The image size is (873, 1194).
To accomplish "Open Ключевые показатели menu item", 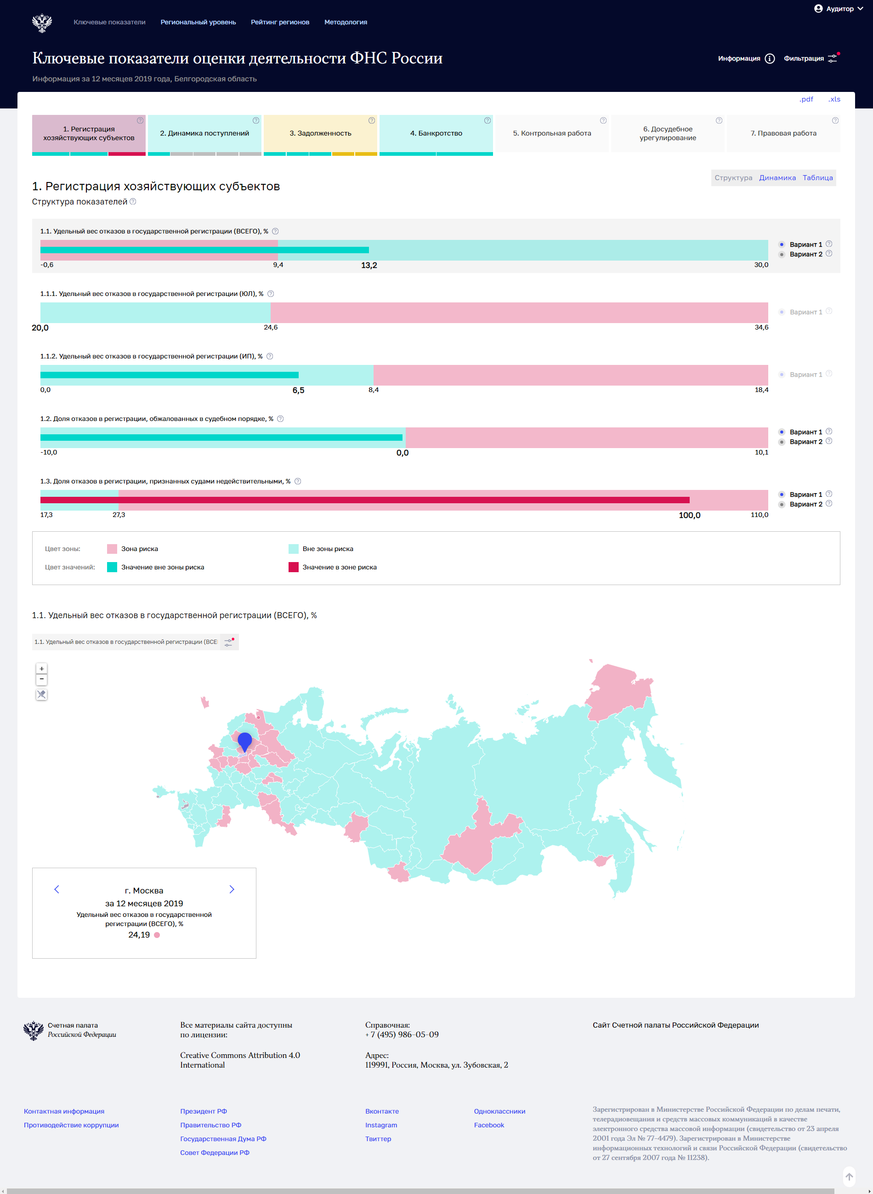I will [x=109, y=22].
